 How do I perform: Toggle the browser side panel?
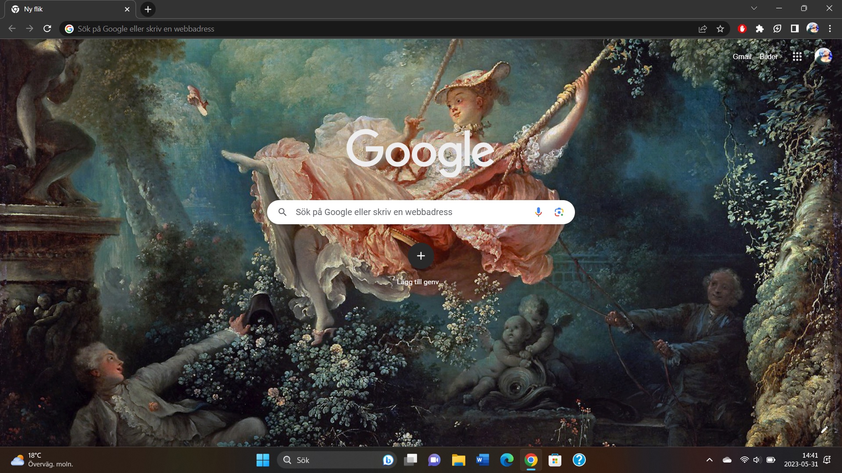pyautogui.click(x=795, y=28)
